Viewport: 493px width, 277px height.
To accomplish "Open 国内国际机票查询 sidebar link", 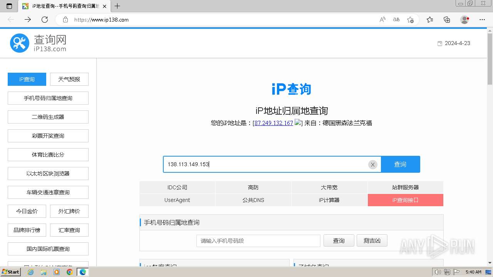I will pyautogui.click(x=48, y=249).
